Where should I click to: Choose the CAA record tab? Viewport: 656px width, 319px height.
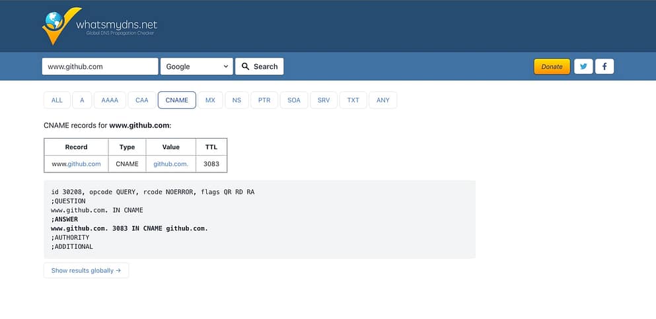click(142, 100)
